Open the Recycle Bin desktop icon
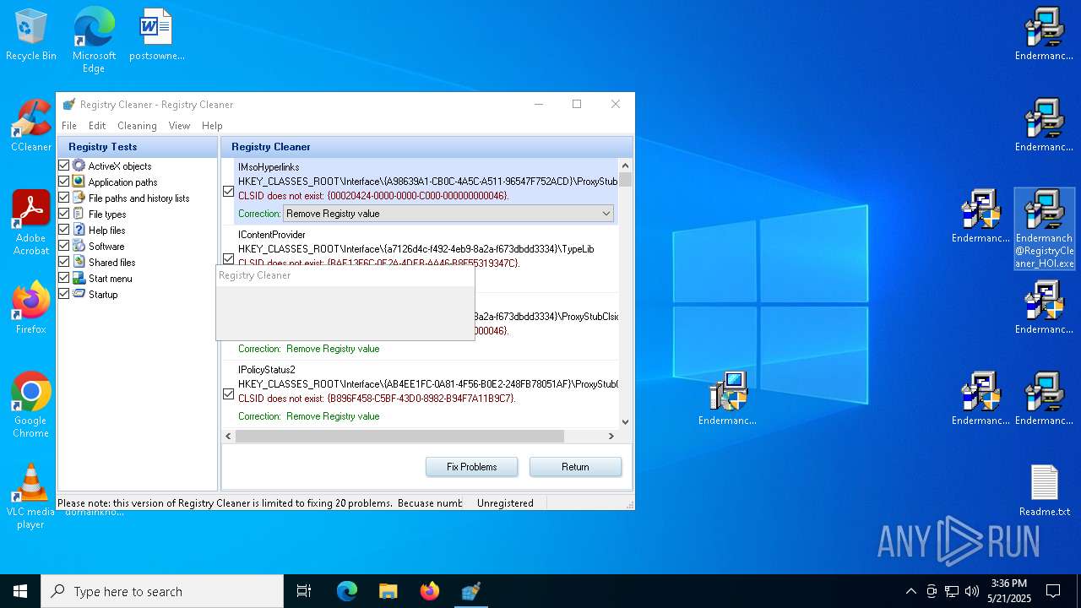 pos(31,35)
